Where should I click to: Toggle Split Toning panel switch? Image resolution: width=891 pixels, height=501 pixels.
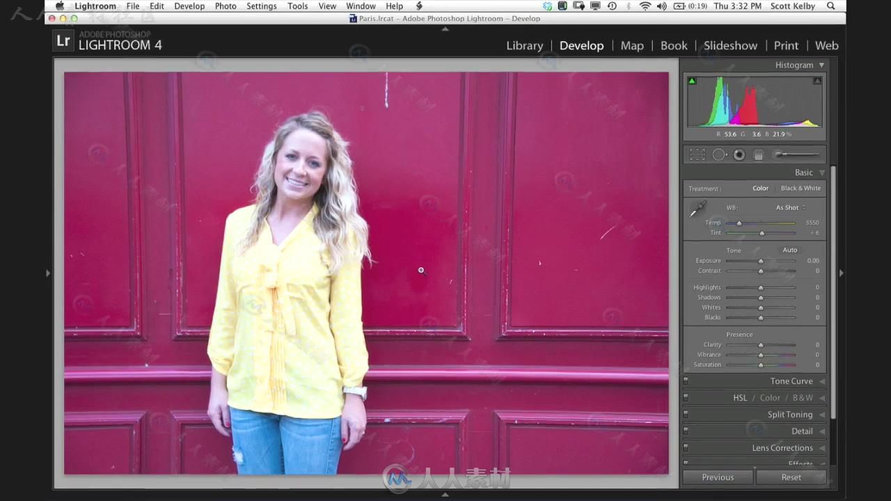coord(686,415)
